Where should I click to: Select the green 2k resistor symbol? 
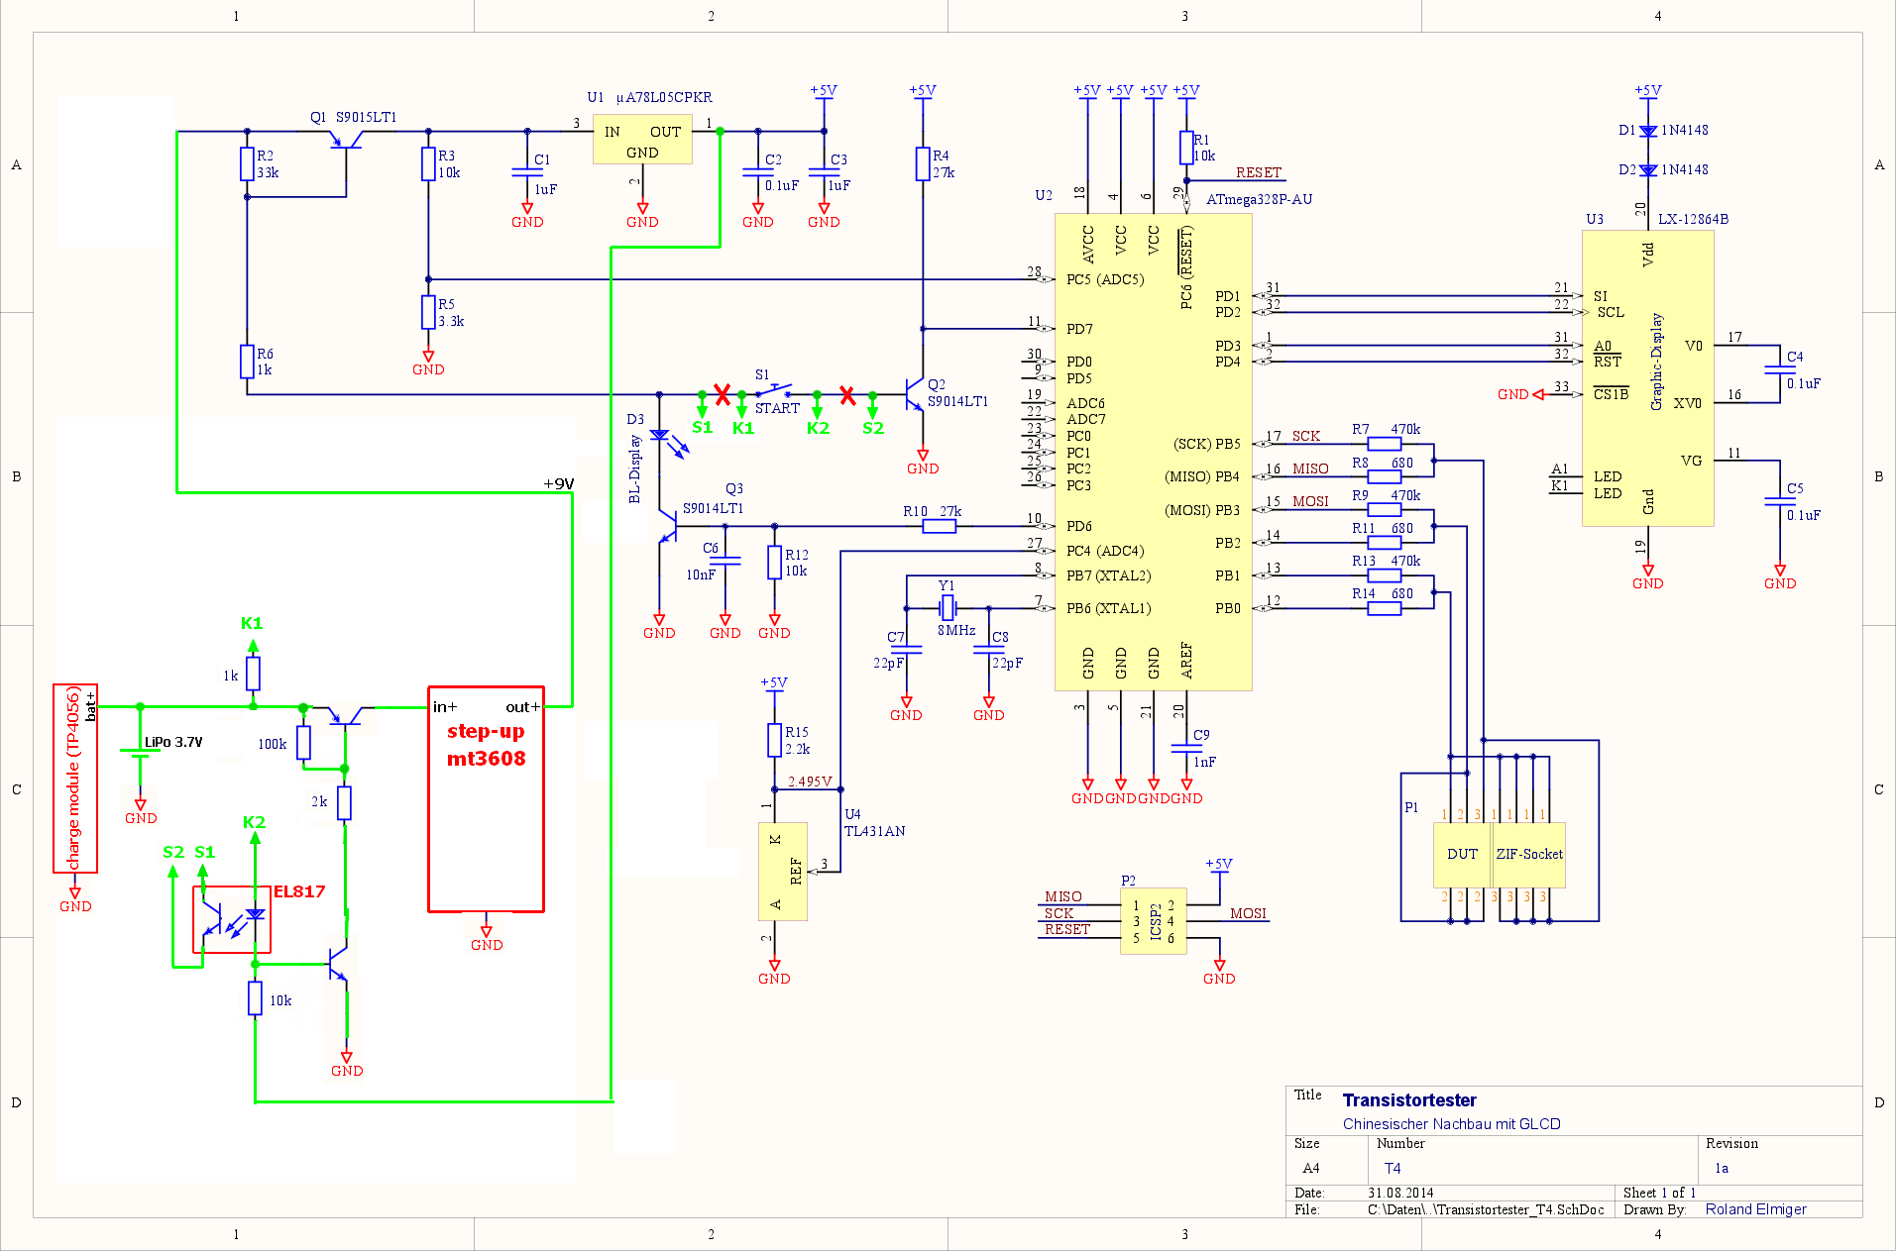tap(344, 802)
